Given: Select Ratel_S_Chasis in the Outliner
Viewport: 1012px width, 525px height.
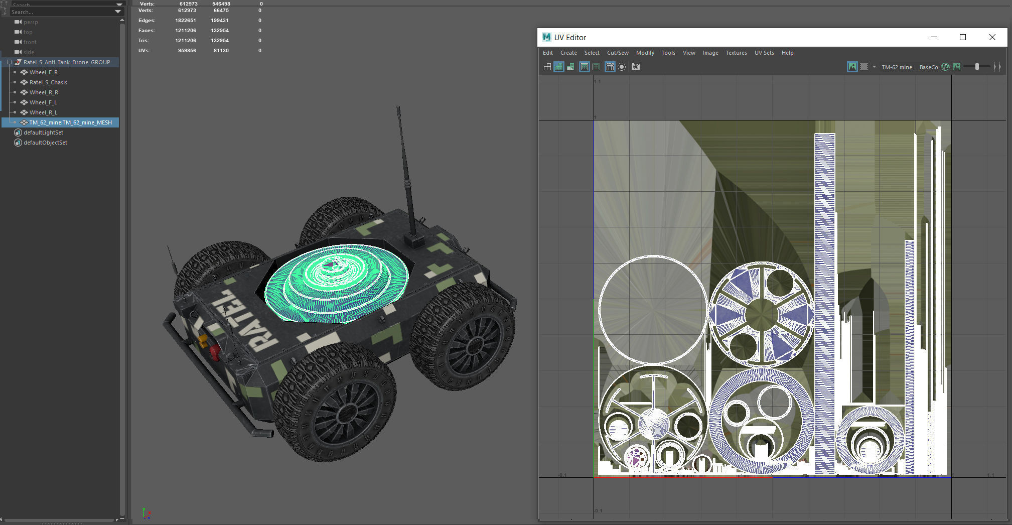Looking at the screenshot, I should 48,82.
